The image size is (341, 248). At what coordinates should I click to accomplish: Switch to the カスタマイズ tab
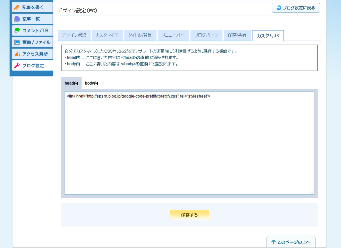coord(107,35)
